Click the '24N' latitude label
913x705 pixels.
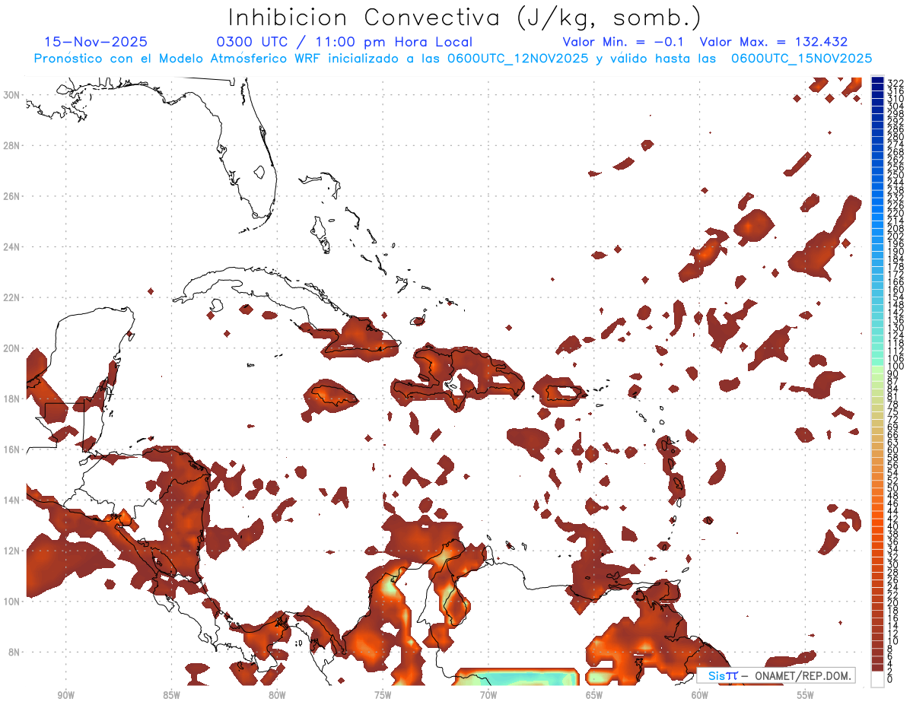(x=11, y=247)
